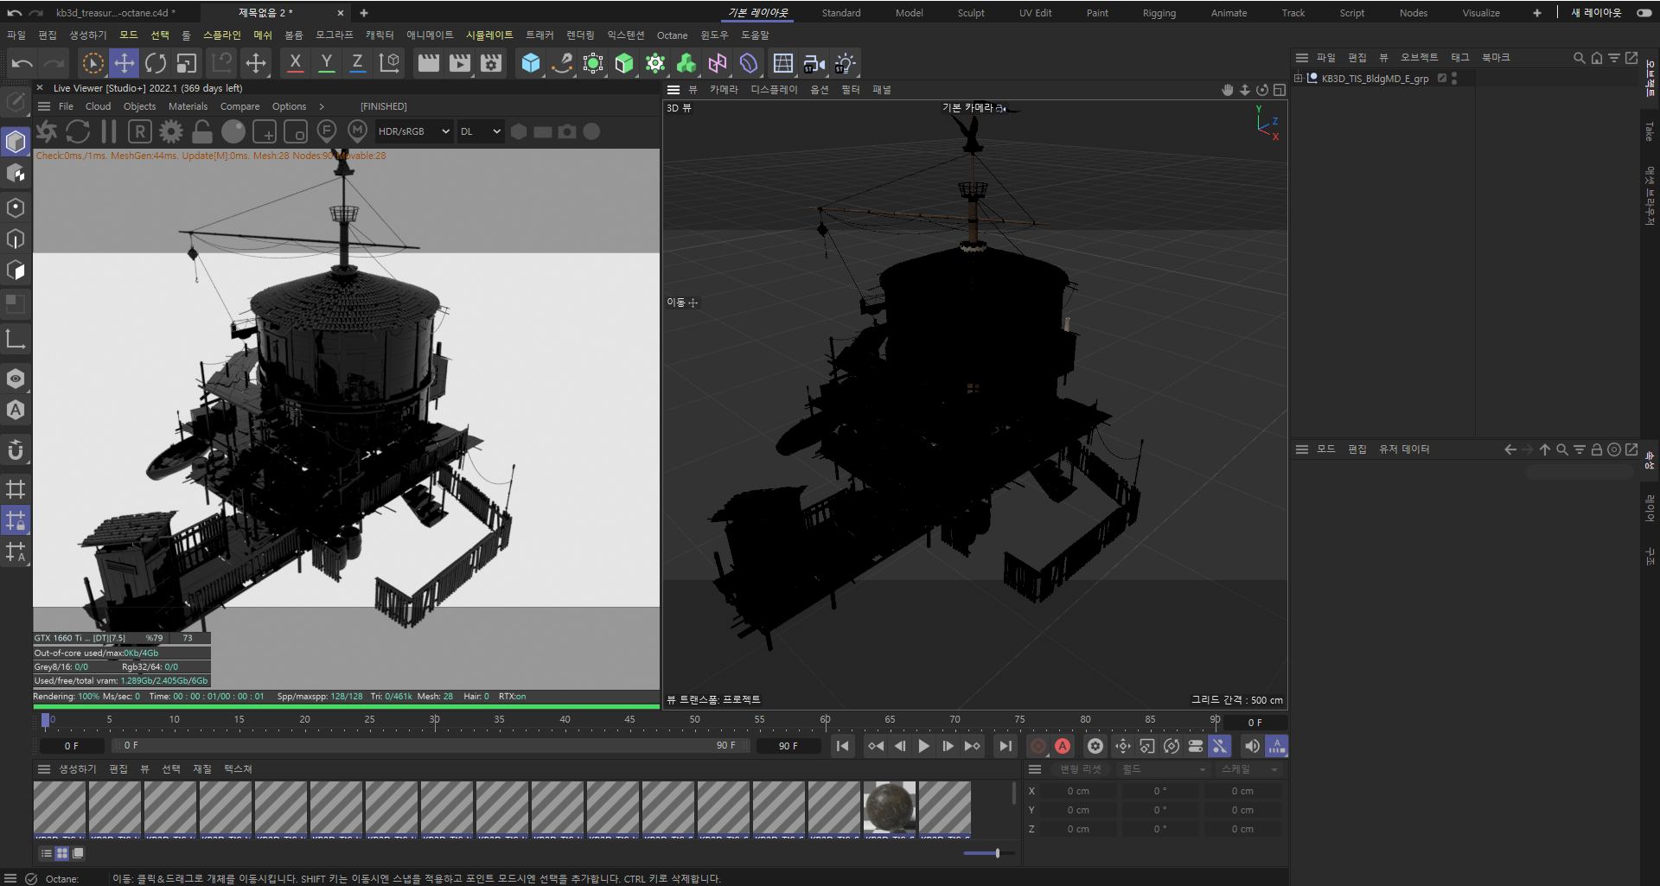The height and width of the screenshot is (886, 1660).
Task: Play the animation forward
Action: point(924,746)
